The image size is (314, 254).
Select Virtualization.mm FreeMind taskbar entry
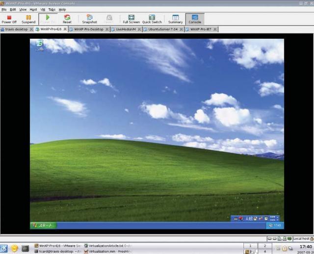[108, 251]
